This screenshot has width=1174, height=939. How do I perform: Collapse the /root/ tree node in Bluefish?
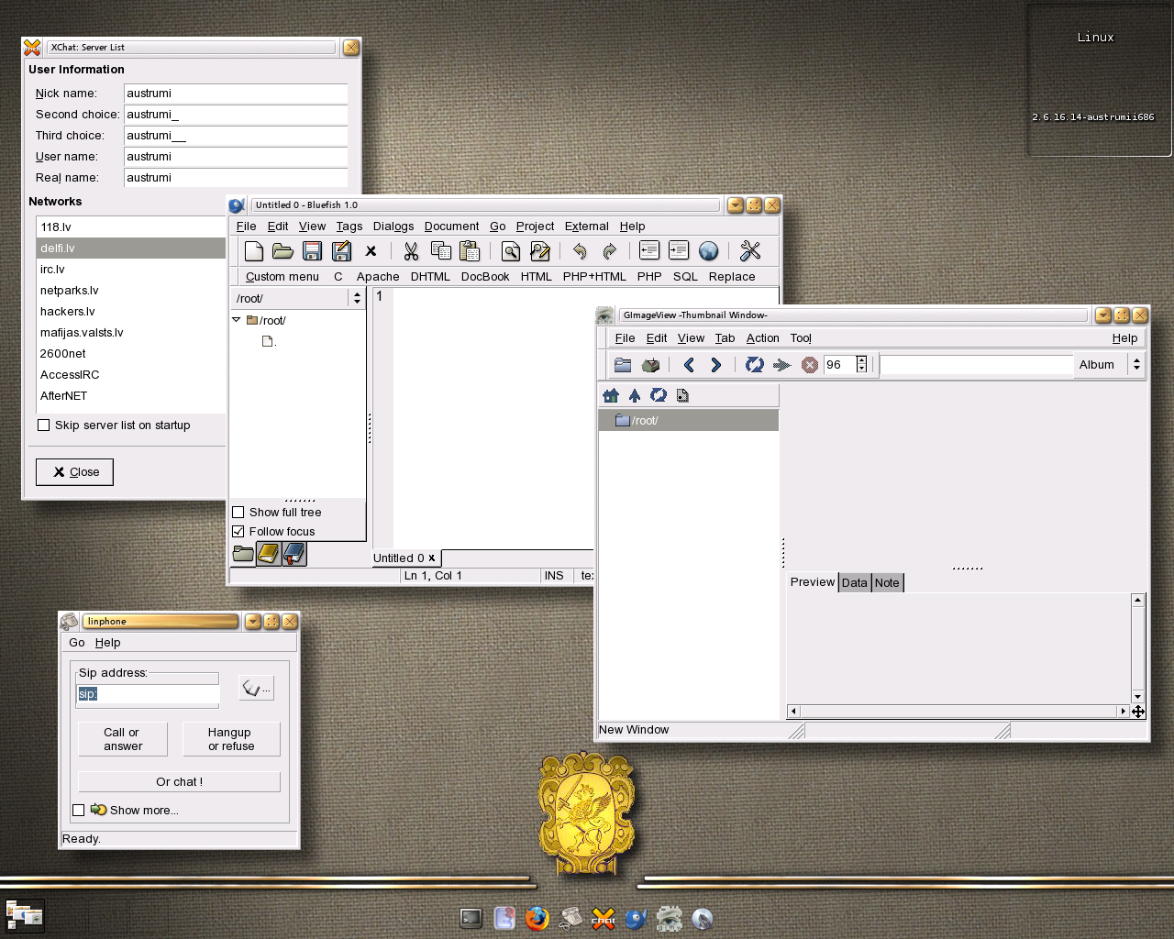point(237,320)
